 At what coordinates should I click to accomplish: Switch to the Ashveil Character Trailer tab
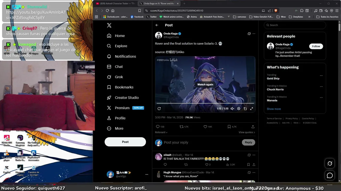pos(115,3)
